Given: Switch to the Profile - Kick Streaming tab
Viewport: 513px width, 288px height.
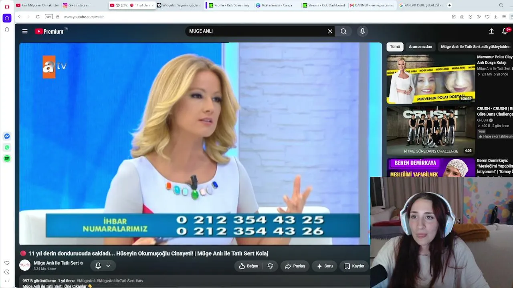Looking at the screenshot, I should (229, 5).
